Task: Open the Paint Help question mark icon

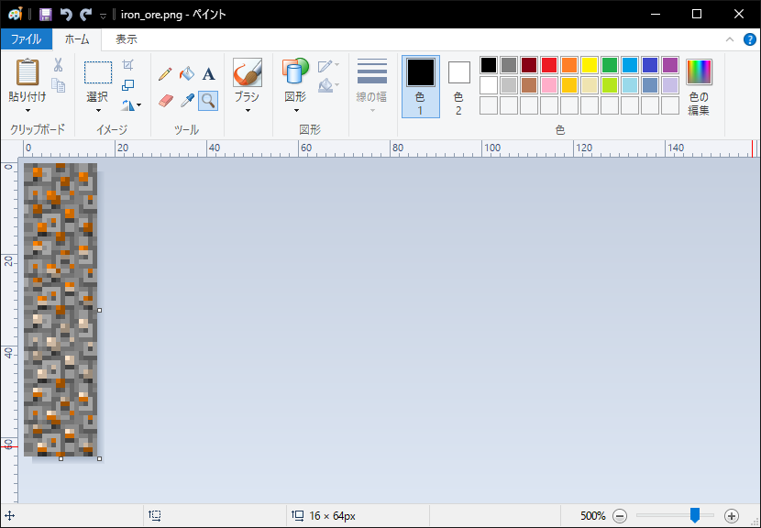Action: [750, 39]
